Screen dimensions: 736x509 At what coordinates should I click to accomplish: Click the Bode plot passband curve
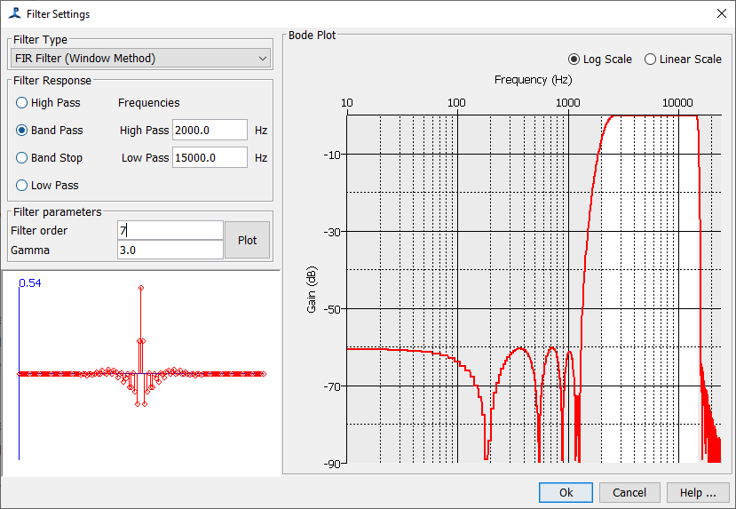655,116
